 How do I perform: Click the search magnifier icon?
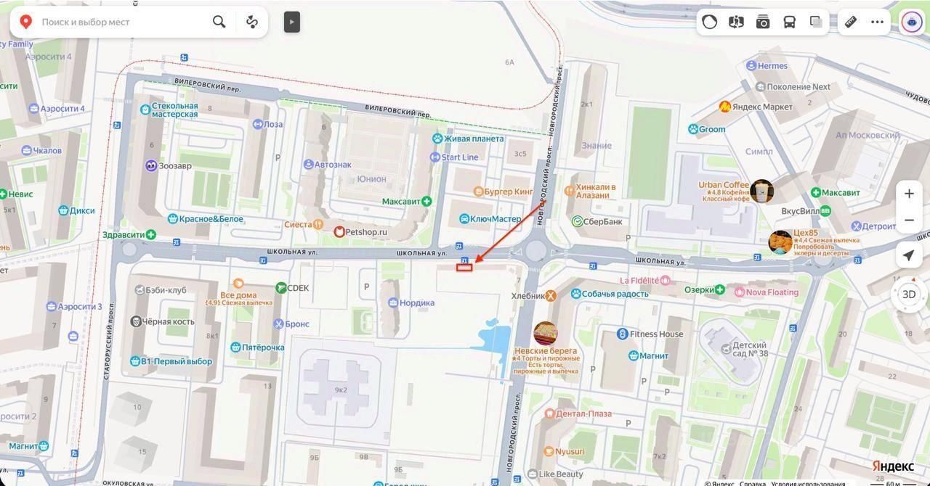click(x=219, y=22)
